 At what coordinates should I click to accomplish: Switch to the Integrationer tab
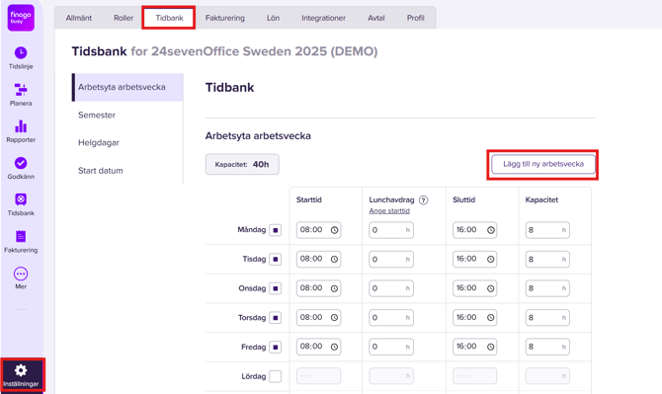point(323,18)
